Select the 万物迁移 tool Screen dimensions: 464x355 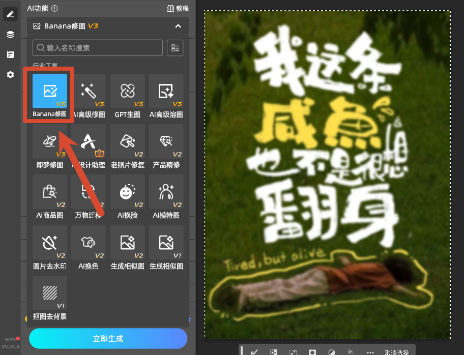pos(89,192)
